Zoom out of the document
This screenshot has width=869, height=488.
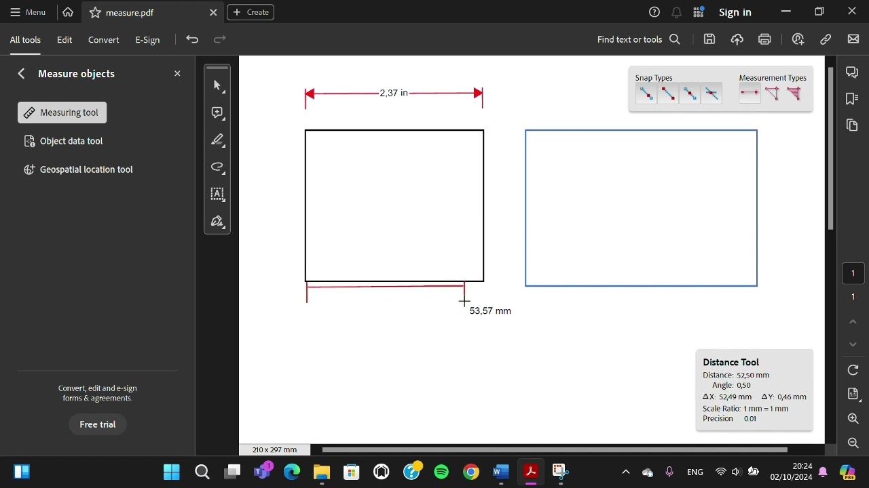(853, 443)
